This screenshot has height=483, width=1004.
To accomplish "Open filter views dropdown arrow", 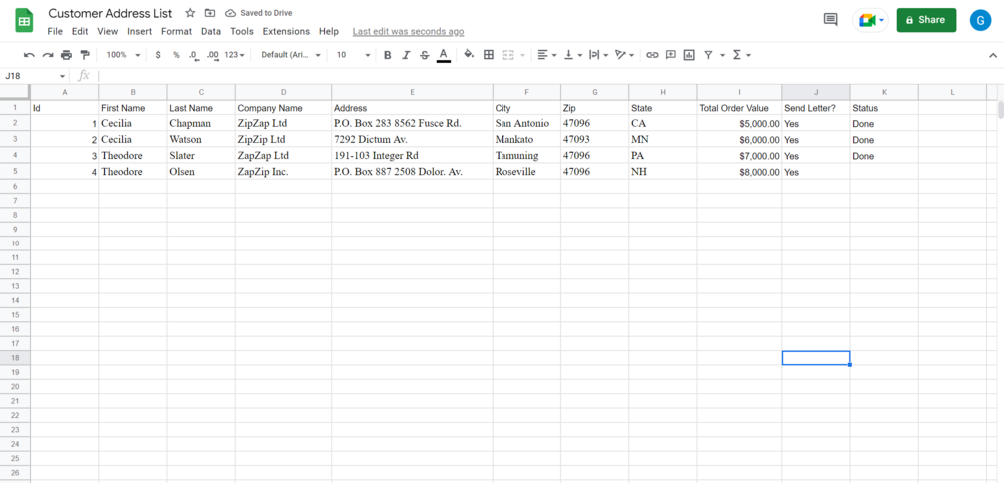I will click(x=723, y=55).
